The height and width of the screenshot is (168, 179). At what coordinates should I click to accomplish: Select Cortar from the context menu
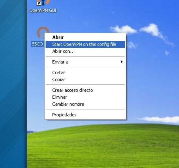58,73
